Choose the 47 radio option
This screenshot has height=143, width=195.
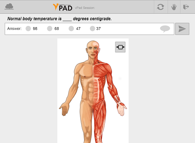pyautogui.click(x=71, y=29)
